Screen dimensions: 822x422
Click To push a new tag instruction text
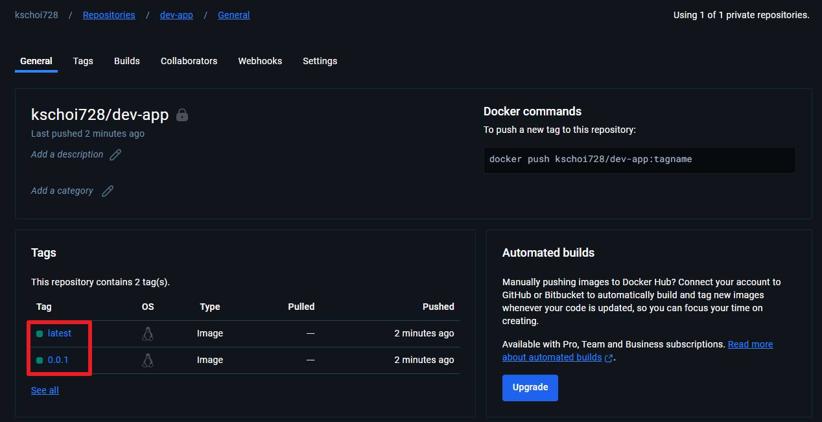pyautogui.click(x=559, y=130)
